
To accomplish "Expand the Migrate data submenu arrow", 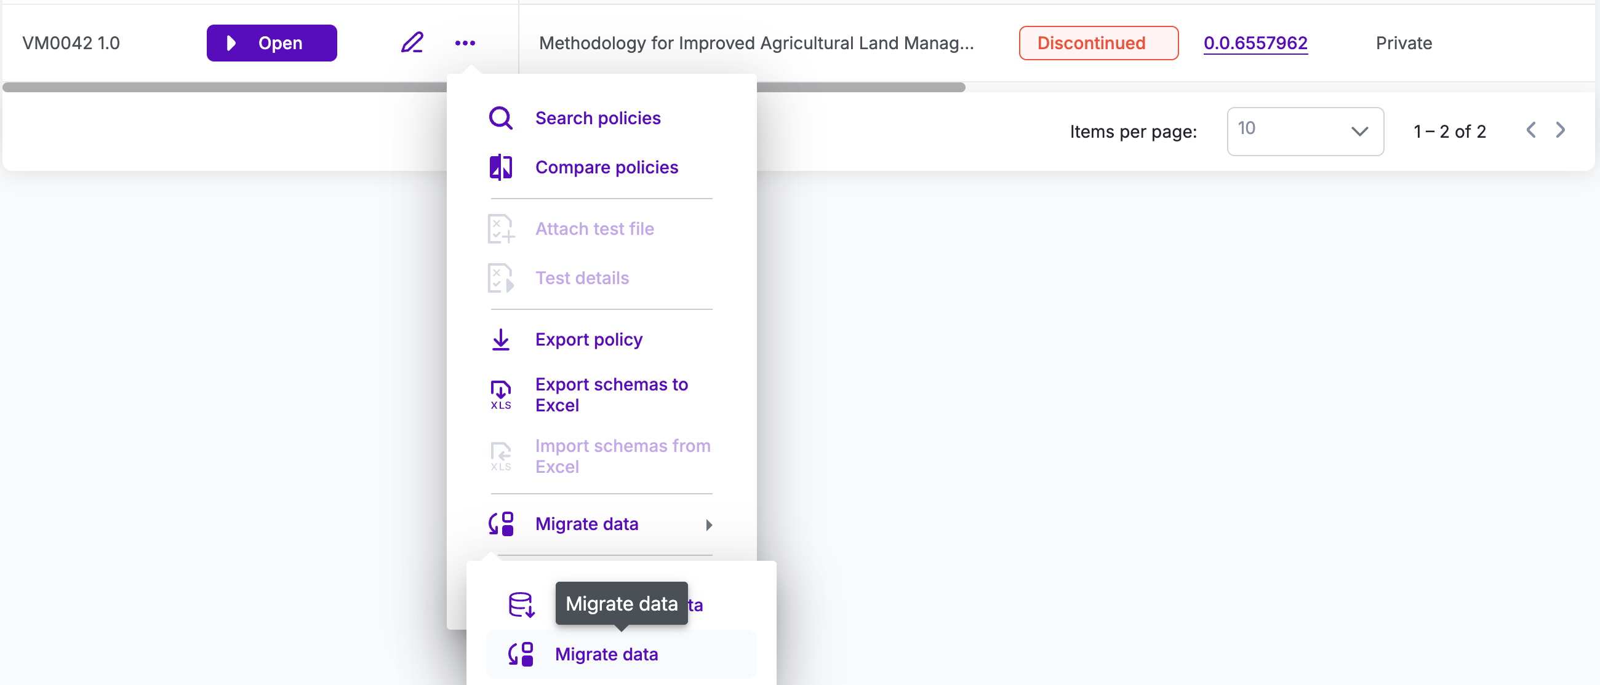I will pyautogui.click(x=709, y=525).
